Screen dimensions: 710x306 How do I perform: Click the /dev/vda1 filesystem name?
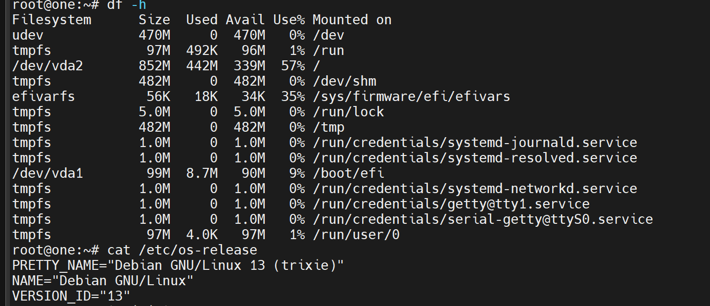point(47,173)
